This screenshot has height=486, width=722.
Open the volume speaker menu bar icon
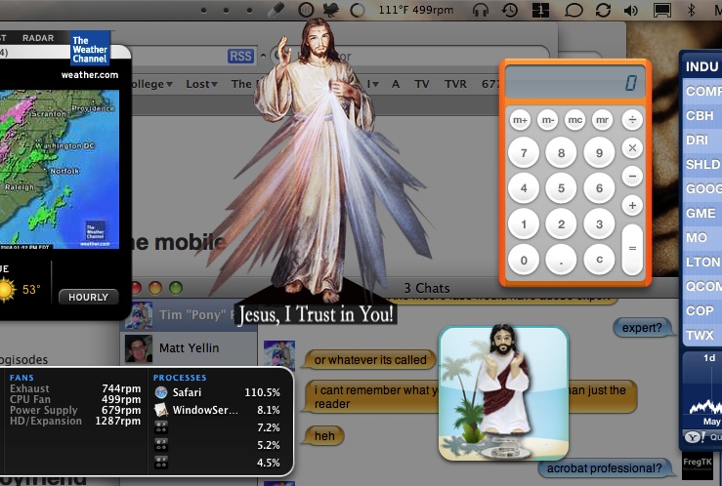click(631, 10)
